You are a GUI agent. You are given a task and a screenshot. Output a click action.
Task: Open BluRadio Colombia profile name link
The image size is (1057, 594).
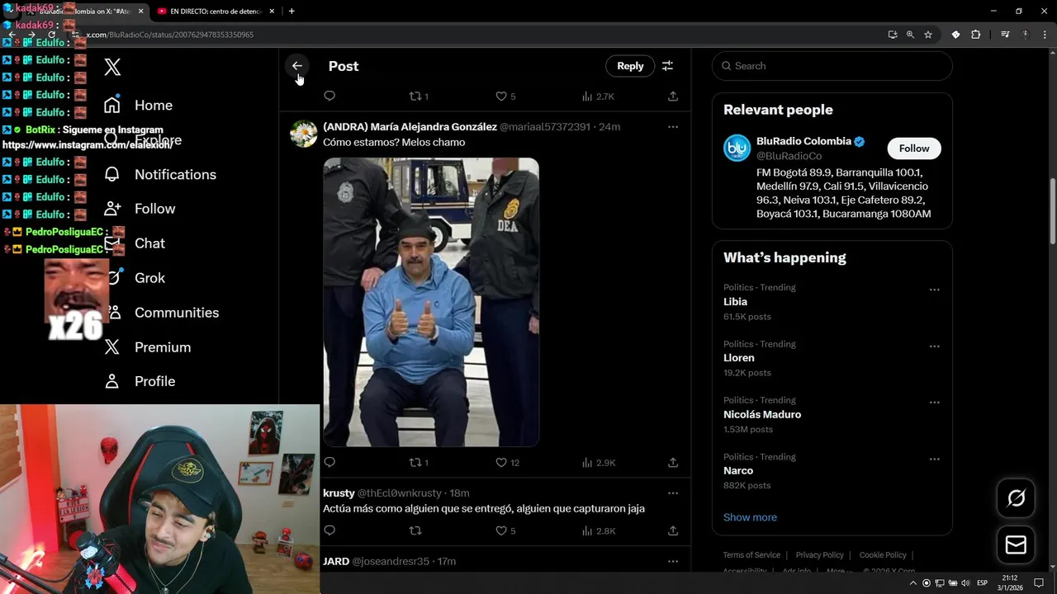[x=803, y=141]
